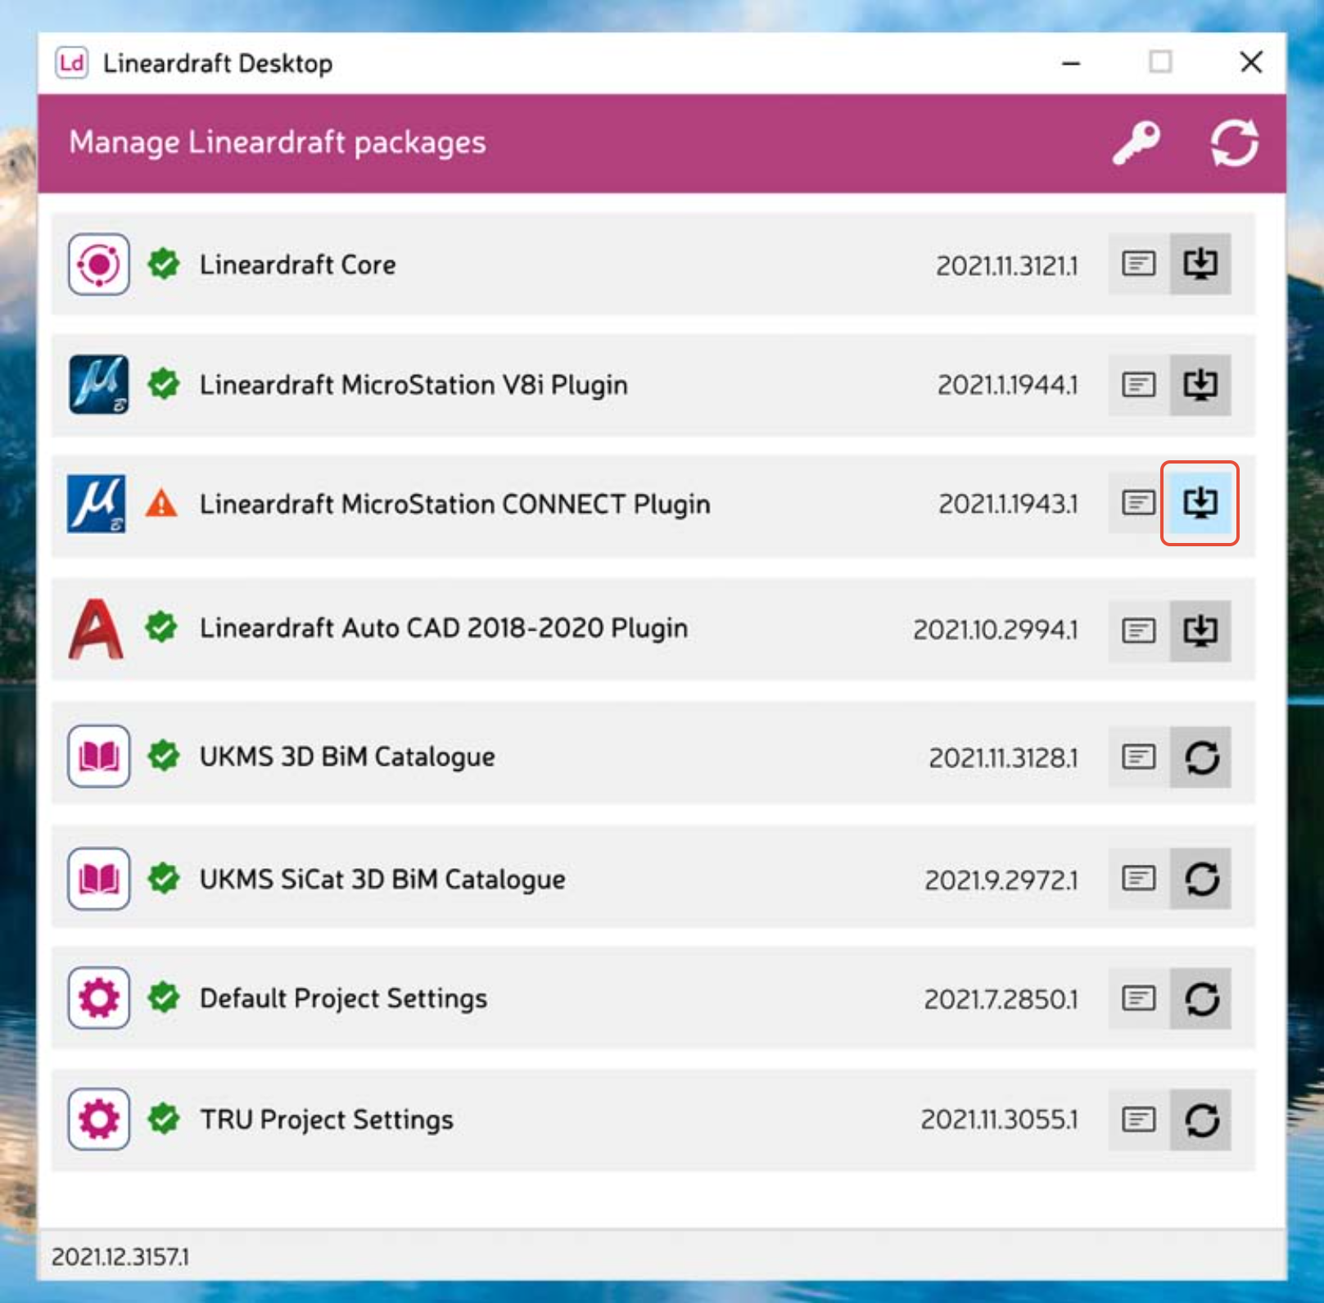Click the green check badge beside Auto CAD Plugin

click(x=161, y=627)
